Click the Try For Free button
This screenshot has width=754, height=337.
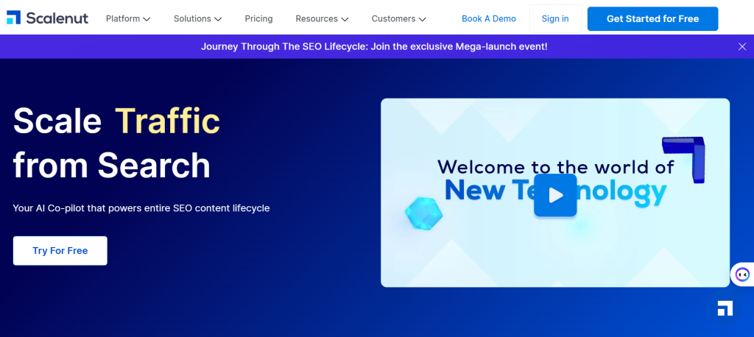(60, 250)
